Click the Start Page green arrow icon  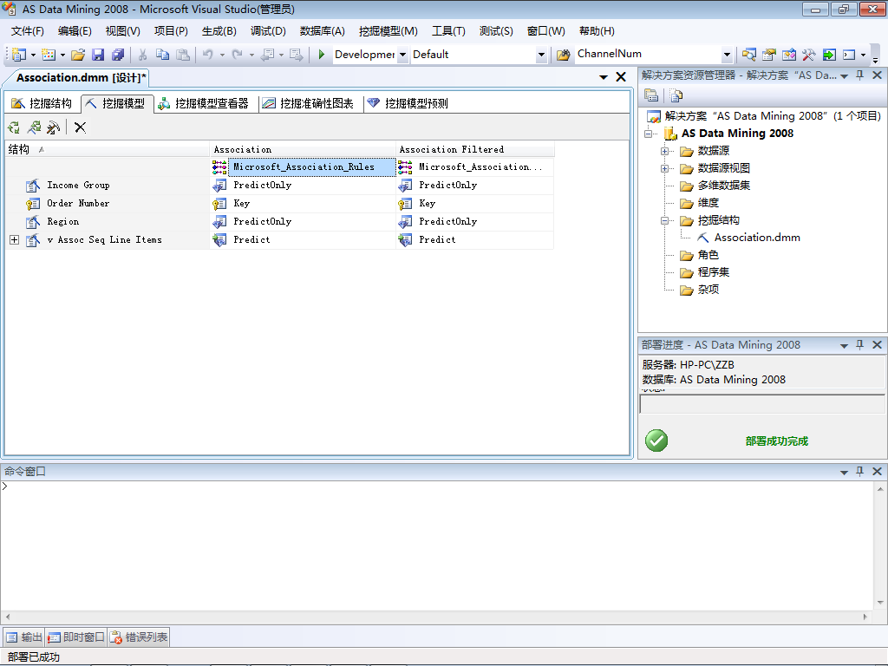tap(829, 55)
